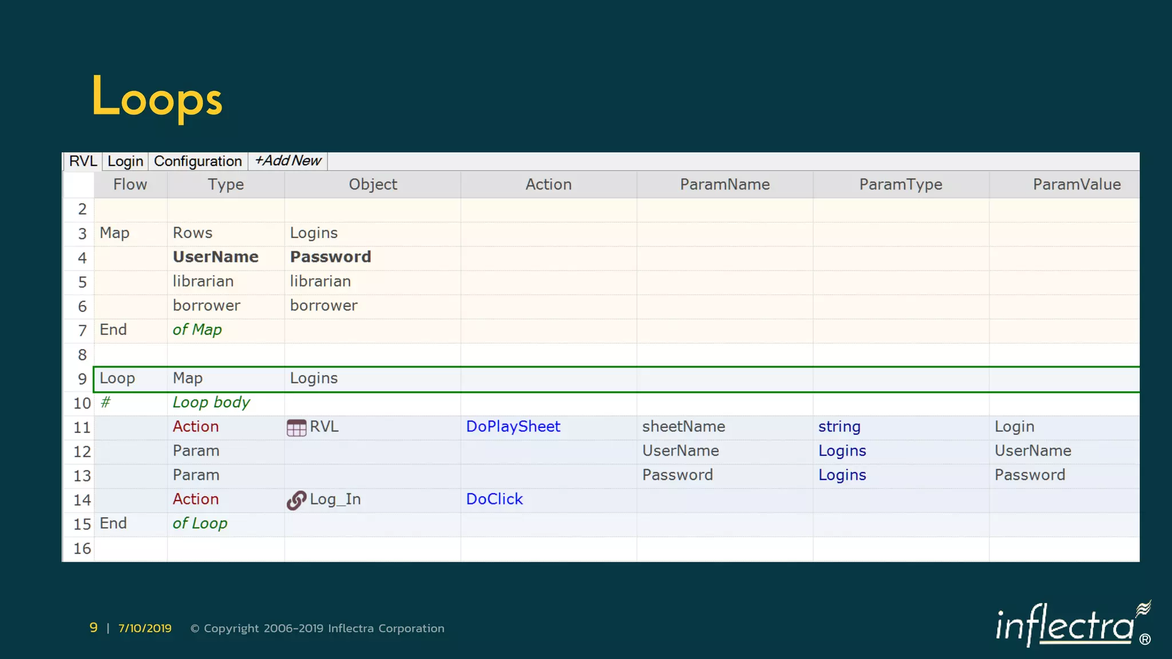Select the Configuration sheet tab
1172x659 pixels.
[198, 161]
